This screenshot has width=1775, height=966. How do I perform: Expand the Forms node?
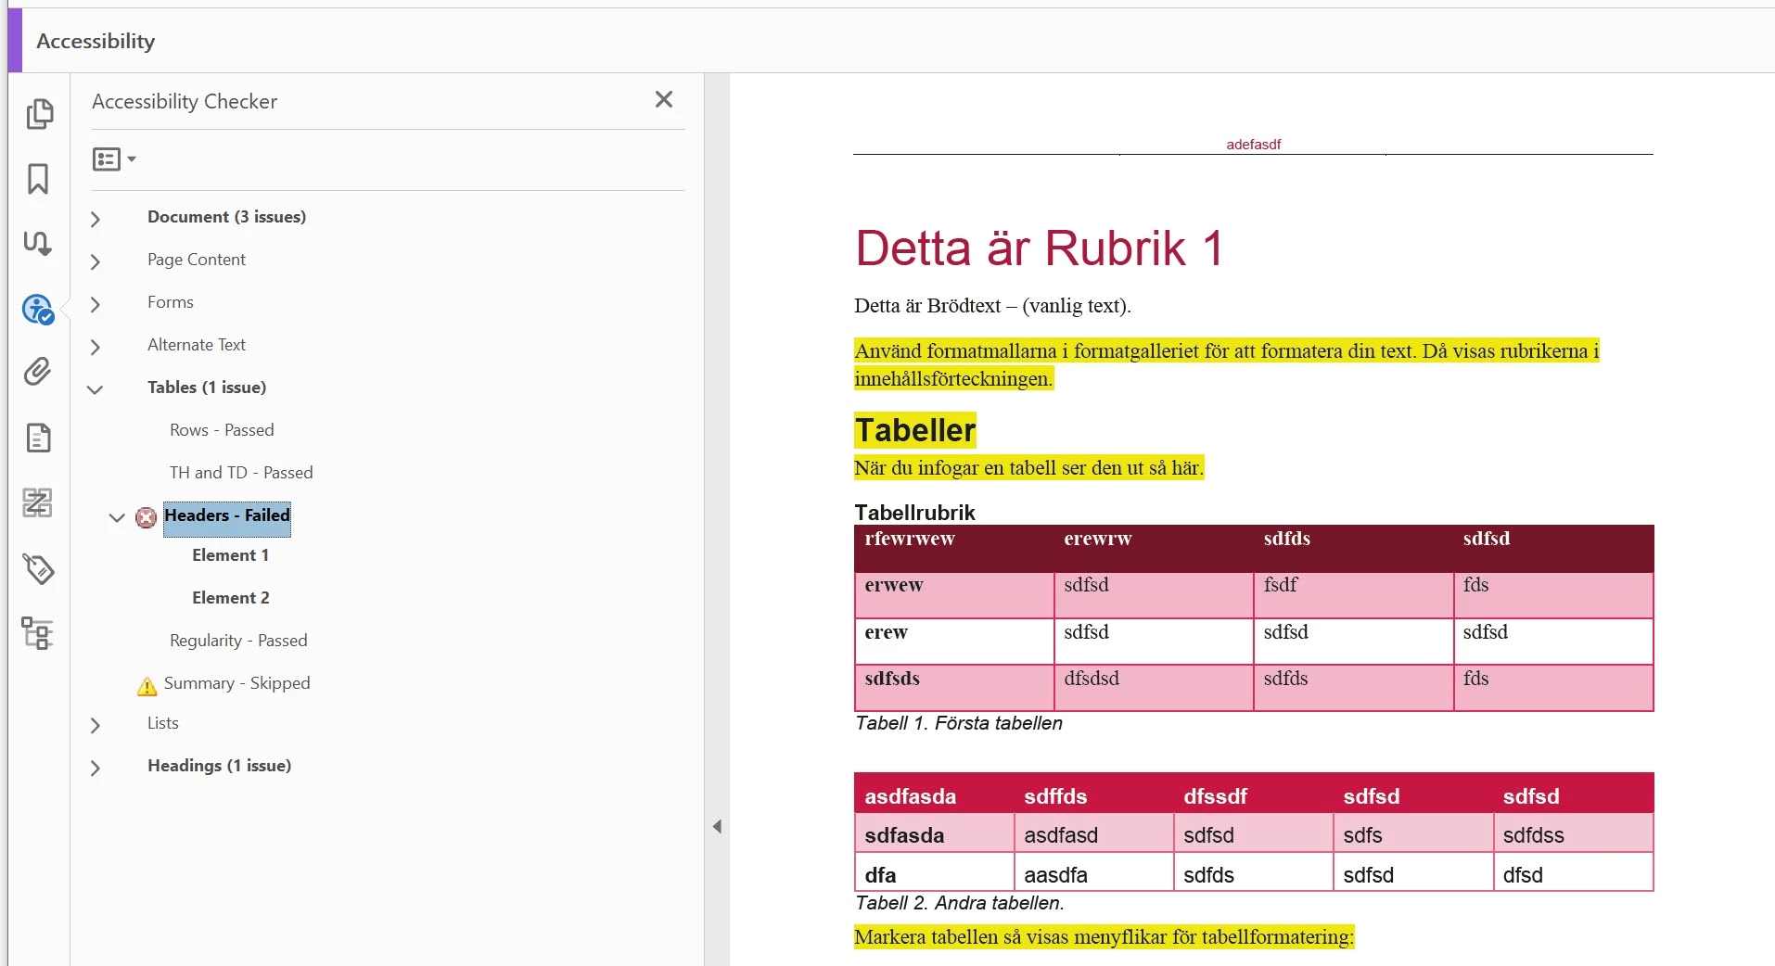tap(95, 304)
